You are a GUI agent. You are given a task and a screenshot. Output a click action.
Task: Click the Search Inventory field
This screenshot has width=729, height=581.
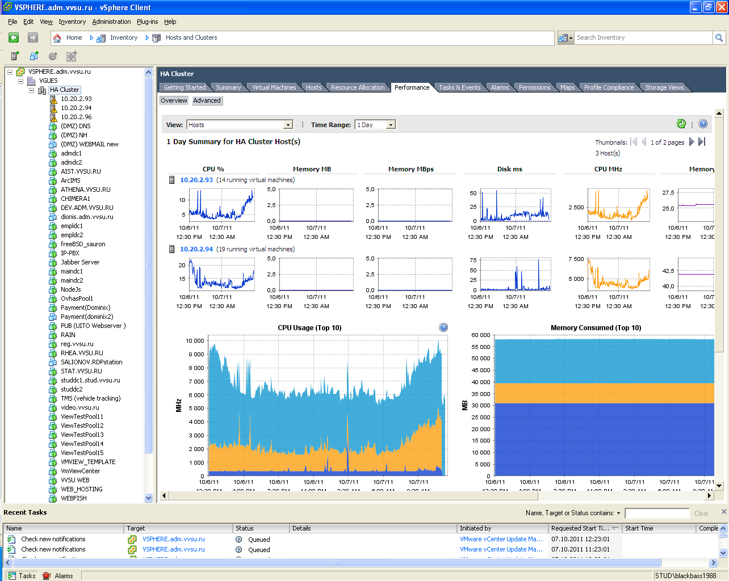coord(643,37)
